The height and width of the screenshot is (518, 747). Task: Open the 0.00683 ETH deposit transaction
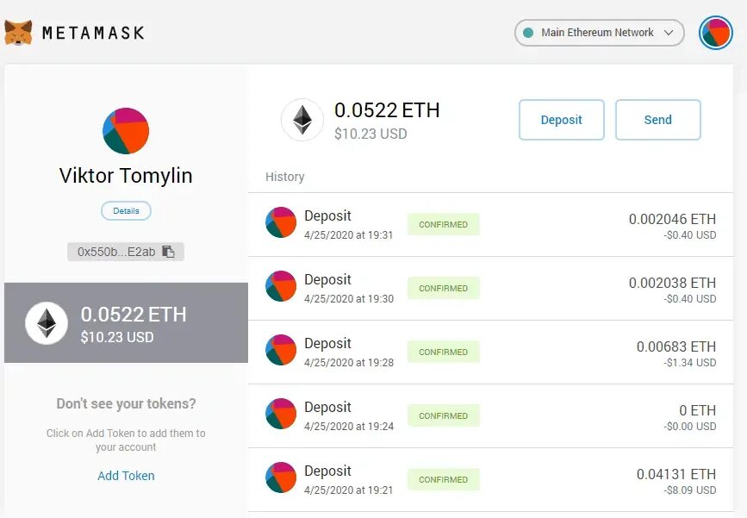pyautogui.click(x=491, y=353)
